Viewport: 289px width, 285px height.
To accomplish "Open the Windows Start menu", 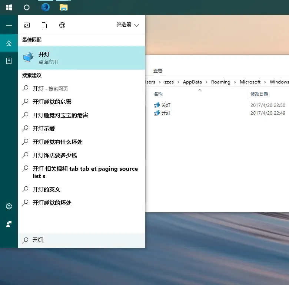I will click(9, 7).
